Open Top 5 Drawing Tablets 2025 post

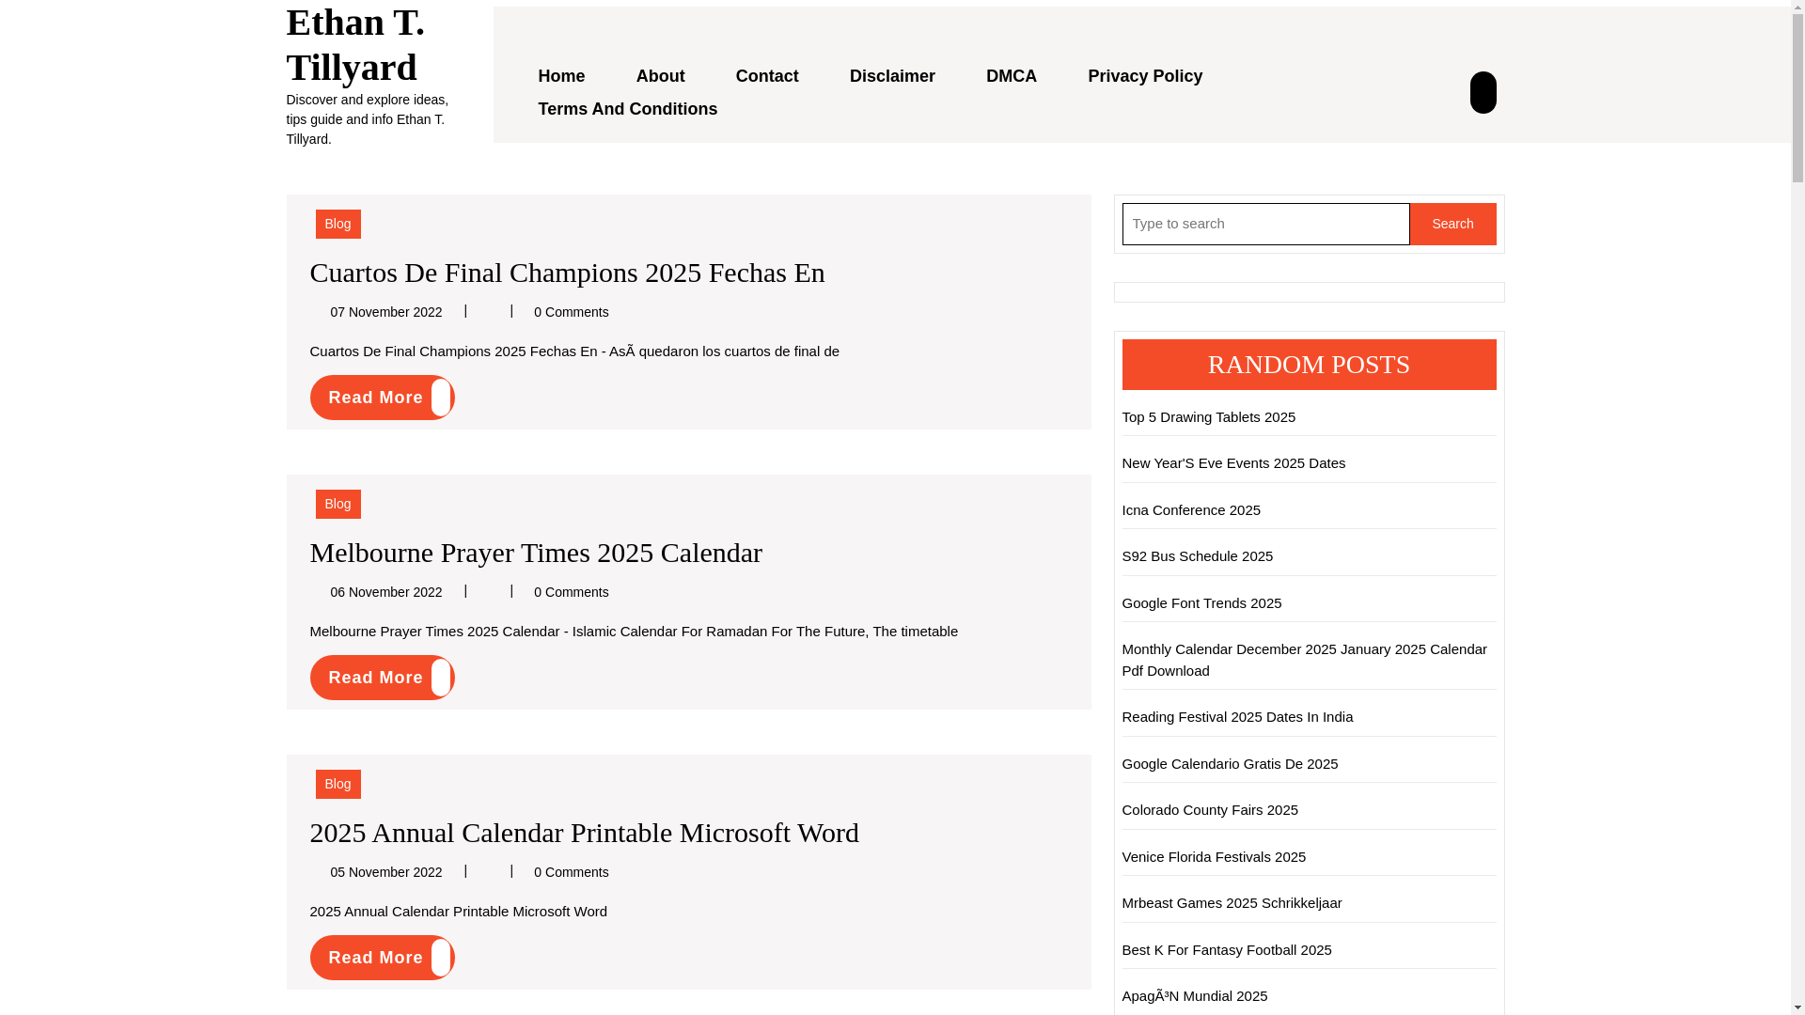[1208, 416]
